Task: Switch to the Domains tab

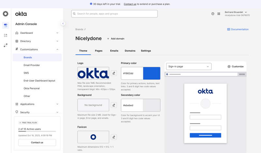Action: click(130, 51)
